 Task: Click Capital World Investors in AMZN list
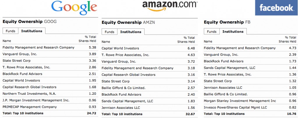point(120,48)
